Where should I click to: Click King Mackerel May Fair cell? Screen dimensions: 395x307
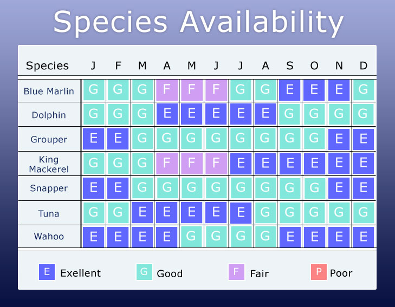(191, 164)
